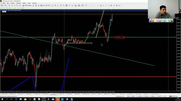Select the bar chart type icon
Viewport: 181px width, 101px height.
pos(53,5)
